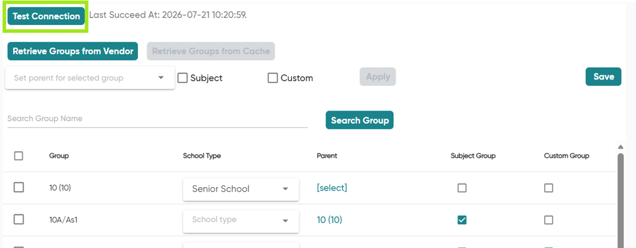The width and height of the screenshot is (636, 248).
Task: Click the Search Group button
Action: pos(360,120)
